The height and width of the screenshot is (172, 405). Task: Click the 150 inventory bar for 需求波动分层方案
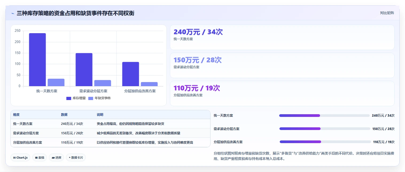coord(84,70)
